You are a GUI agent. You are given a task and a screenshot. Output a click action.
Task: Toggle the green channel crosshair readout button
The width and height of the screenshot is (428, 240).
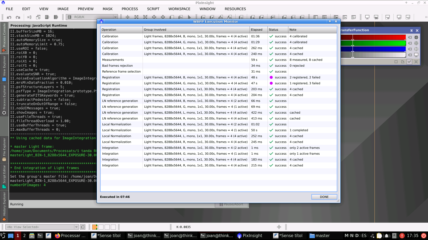click(416, 43)
